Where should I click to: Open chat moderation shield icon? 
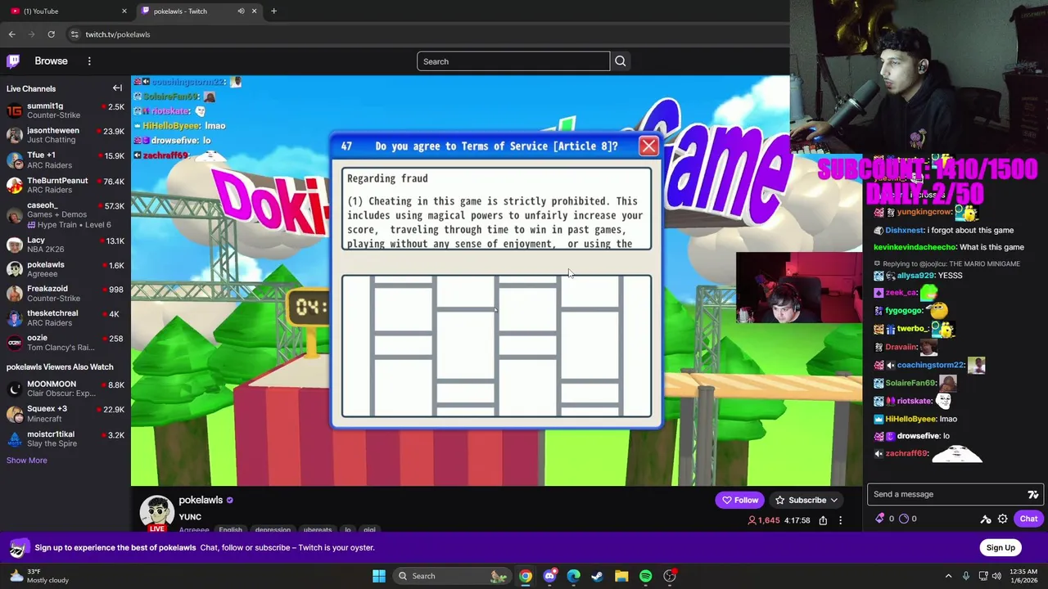(x=986, y=519)
